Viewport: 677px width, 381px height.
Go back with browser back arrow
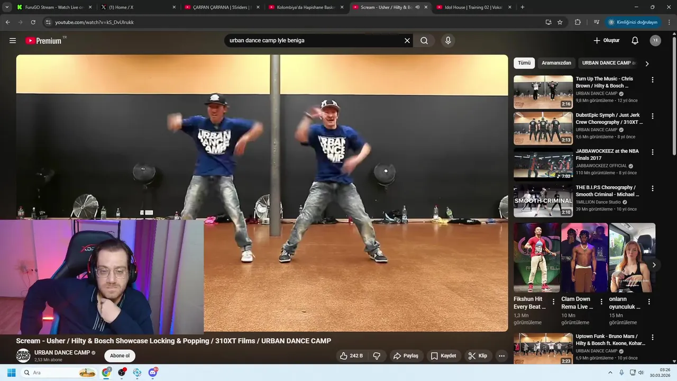tap(7, 22)
